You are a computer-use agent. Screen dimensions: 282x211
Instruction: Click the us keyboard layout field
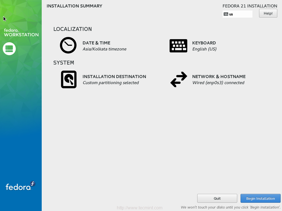tap(238, 14)
